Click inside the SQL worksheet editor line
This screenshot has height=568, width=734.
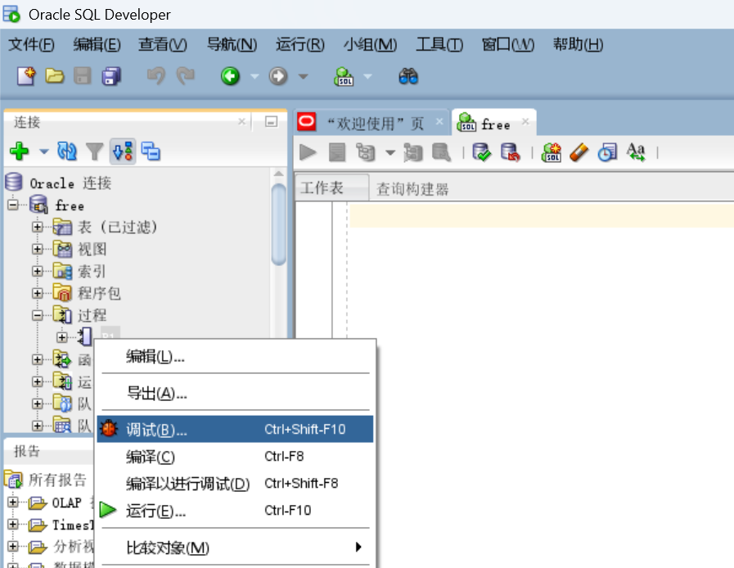pyautogui.click(x=542, y=215)
